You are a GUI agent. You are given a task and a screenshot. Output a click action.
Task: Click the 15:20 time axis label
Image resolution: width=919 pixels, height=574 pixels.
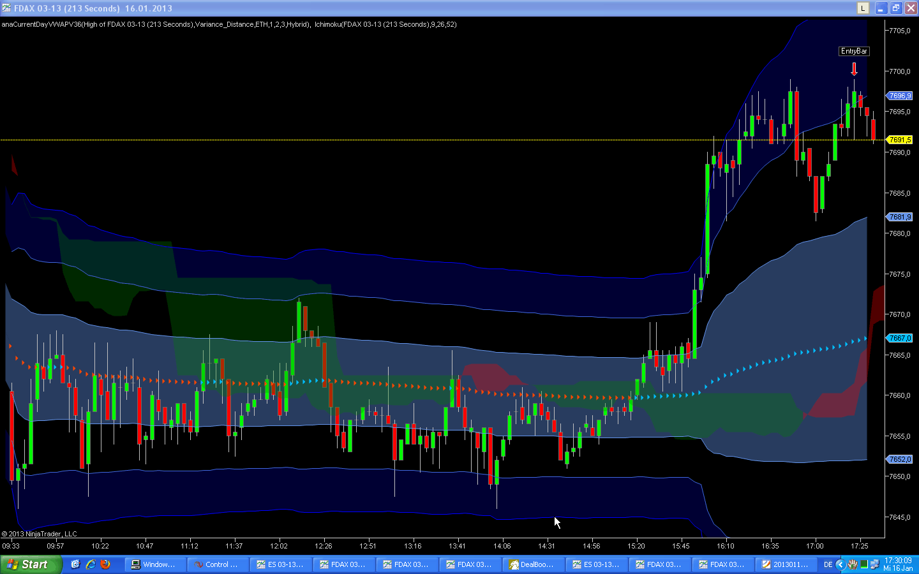[x=636, y=546]
